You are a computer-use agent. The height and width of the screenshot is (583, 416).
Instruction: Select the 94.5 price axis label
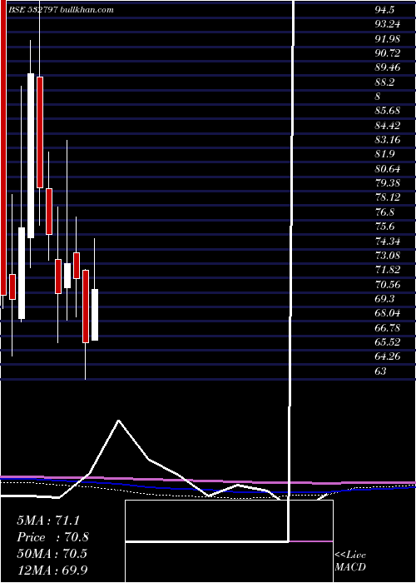point(384,10)
